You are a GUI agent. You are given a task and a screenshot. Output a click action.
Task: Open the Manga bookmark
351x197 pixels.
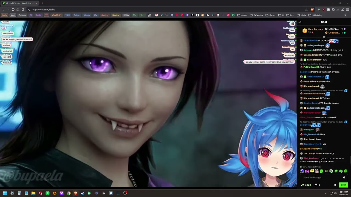coord(87,15)
